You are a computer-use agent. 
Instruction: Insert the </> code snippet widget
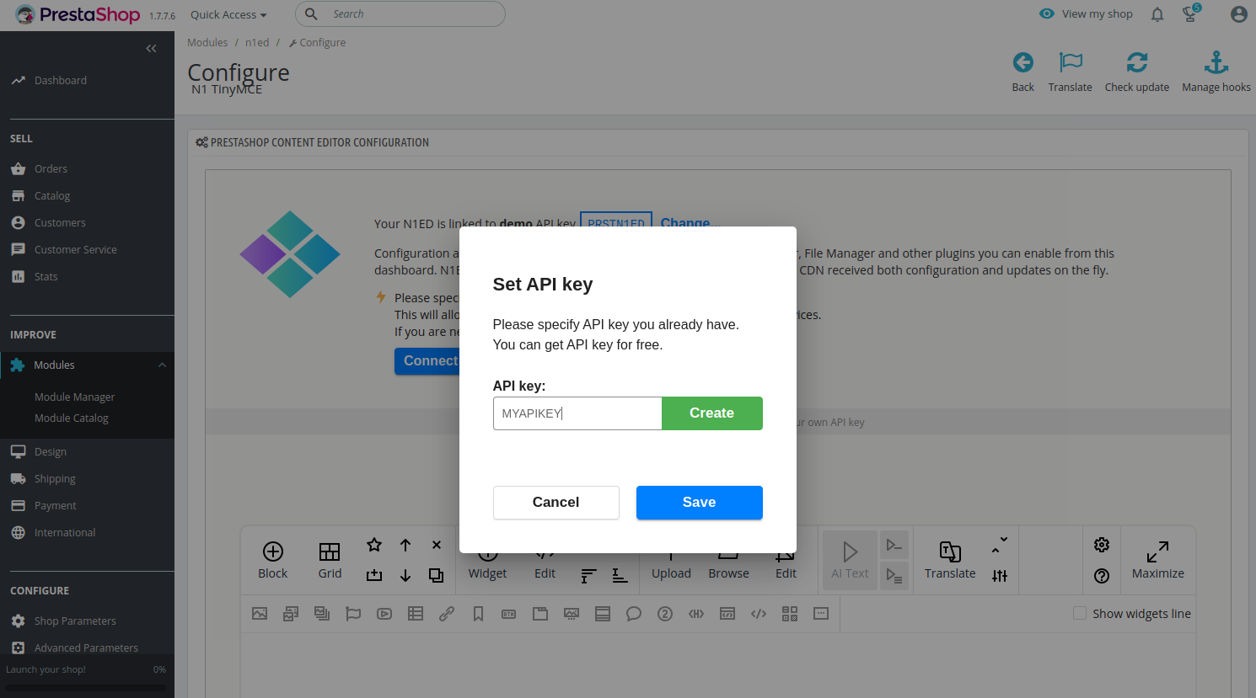759,614
